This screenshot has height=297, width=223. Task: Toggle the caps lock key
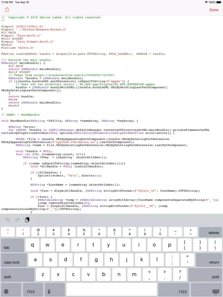12,260
